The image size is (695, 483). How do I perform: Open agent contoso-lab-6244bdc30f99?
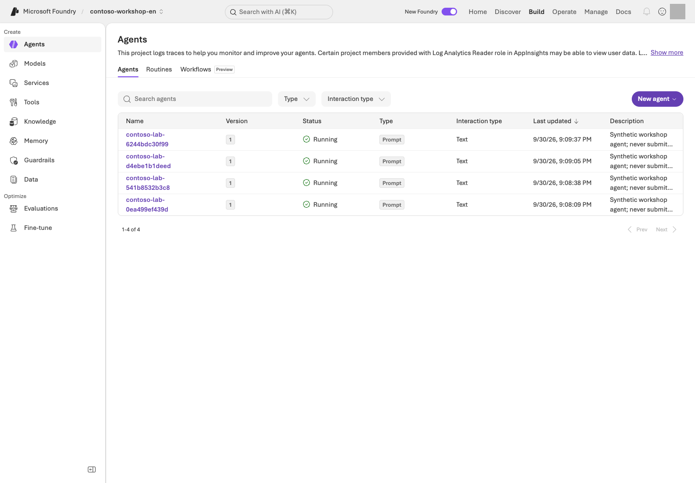(x=147, y=140)
